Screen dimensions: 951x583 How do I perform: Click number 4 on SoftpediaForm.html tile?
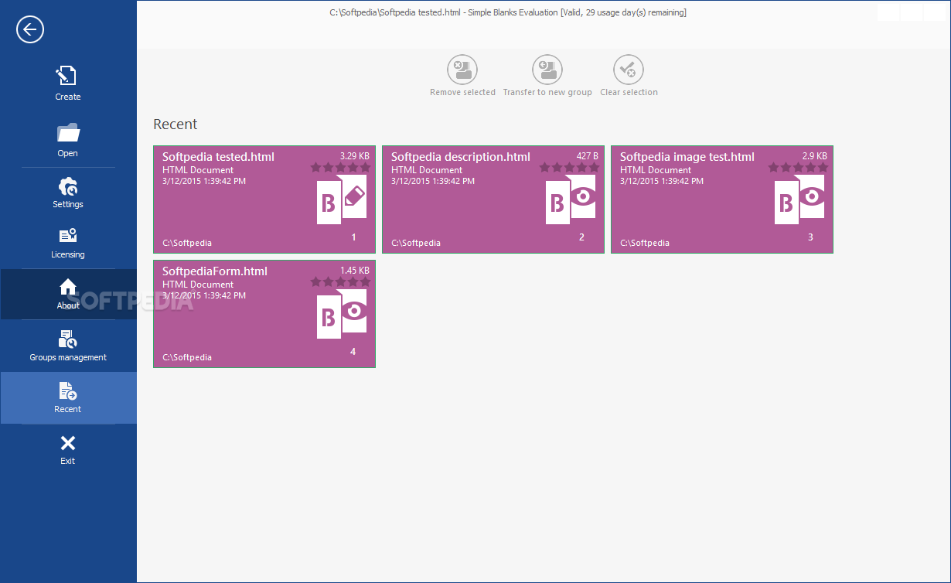353,352
